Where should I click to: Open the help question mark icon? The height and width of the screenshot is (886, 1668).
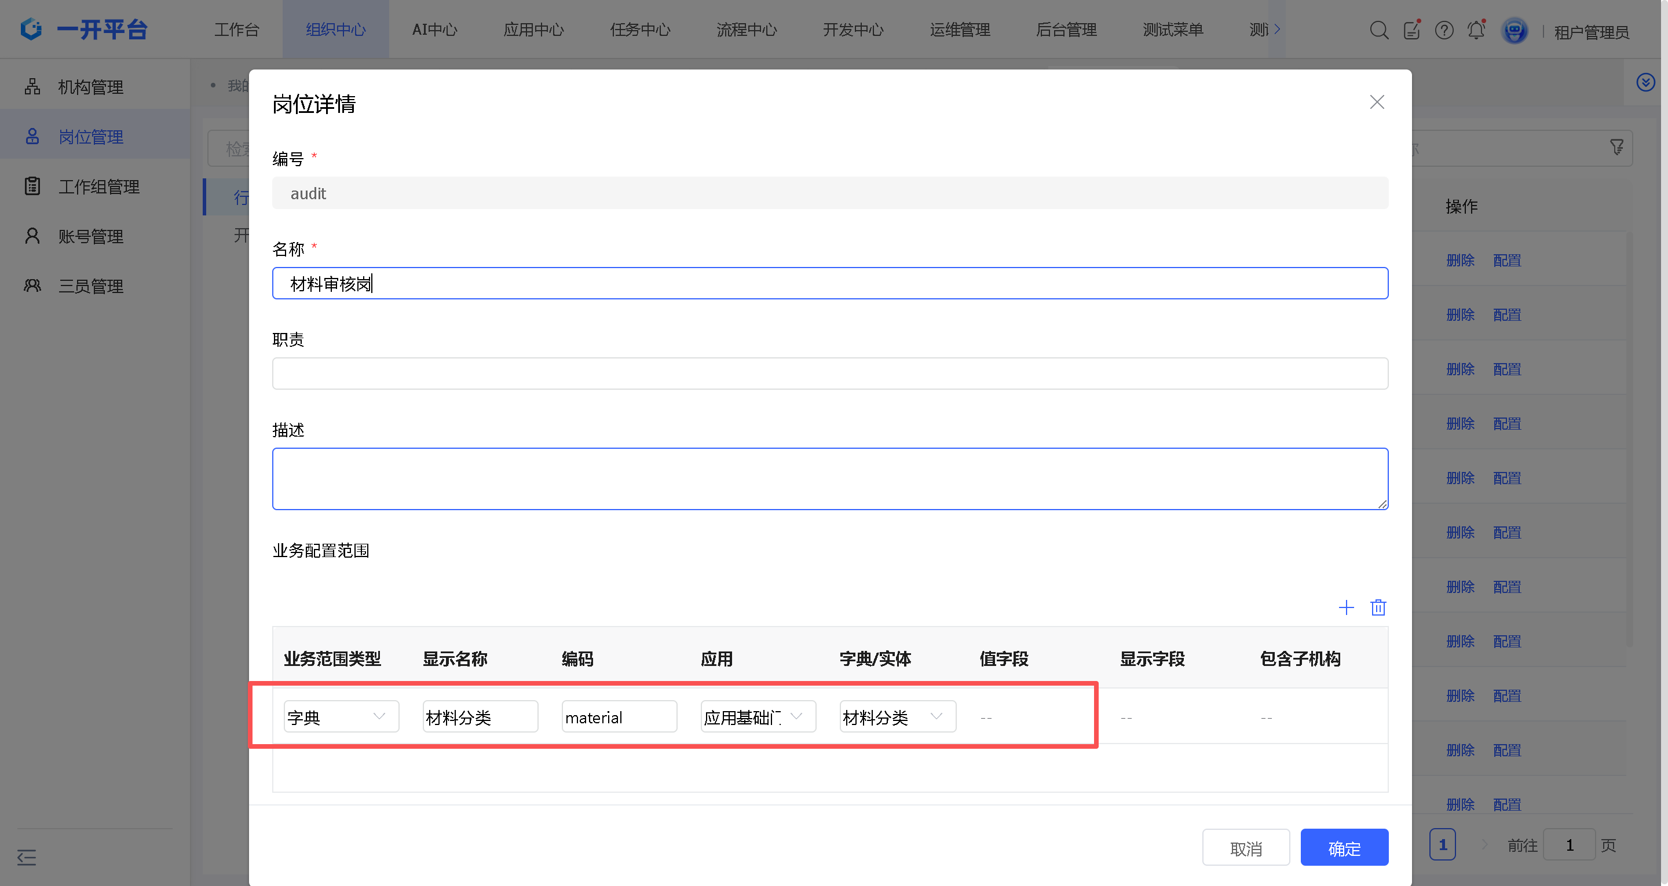tap(1443, 30)
